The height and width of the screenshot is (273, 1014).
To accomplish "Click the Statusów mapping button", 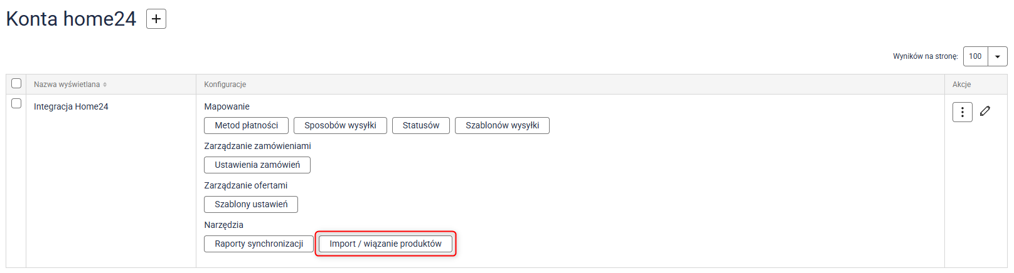I will [x=420, y=125].
